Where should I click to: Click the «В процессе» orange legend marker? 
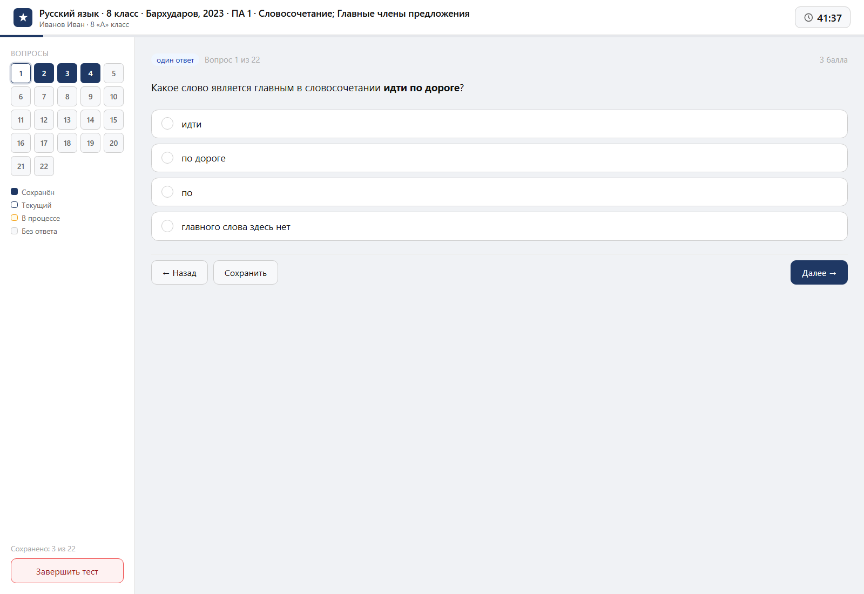pyautogui.click(x=15, y=218)
